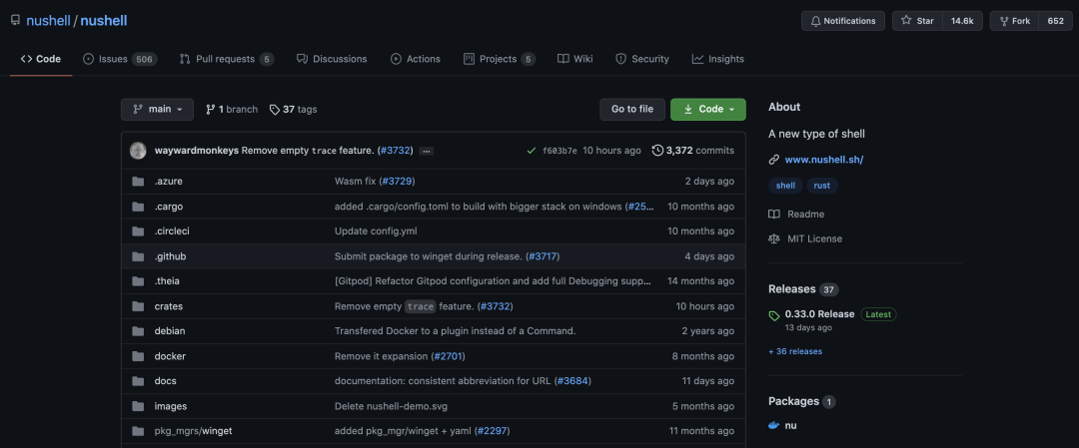Image resolution: width=1079 pixels, height=448 pixels.
Task: Click the Notifications bell button
Action: tap(843, 21)
